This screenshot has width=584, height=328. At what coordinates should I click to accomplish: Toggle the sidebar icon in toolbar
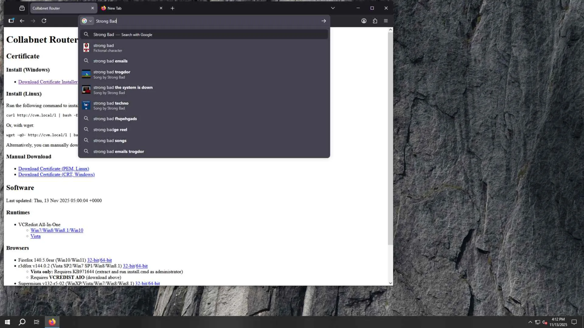pyautogui.click(x=11, y=21)
